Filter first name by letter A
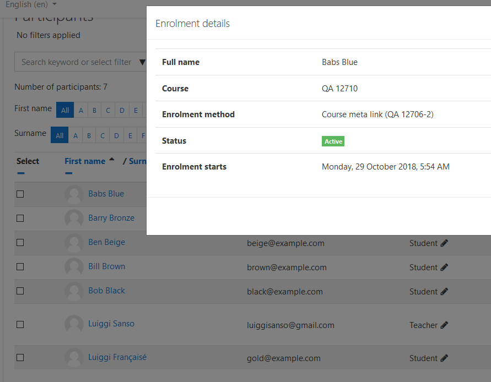 pos(81,110)
